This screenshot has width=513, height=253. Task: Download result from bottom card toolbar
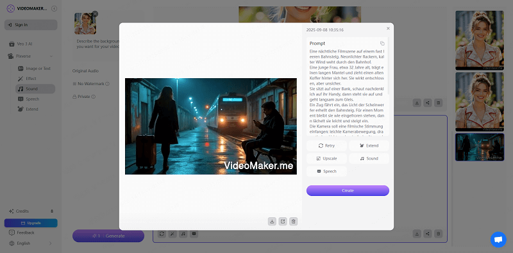click(x=417, y=234)
